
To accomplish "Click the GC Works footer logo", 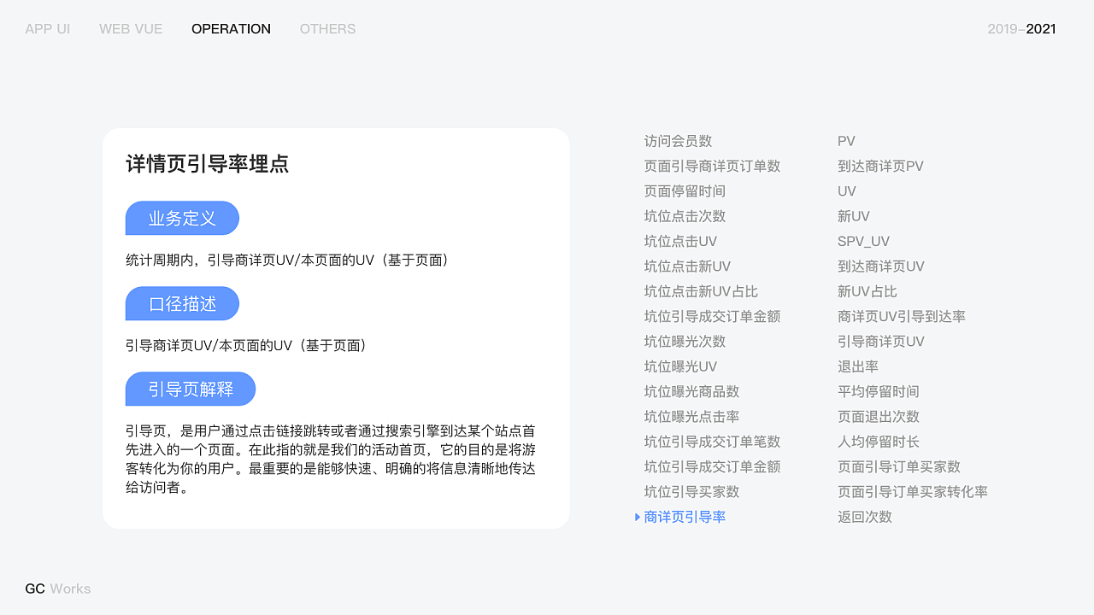I will click(x=57, y=589).
